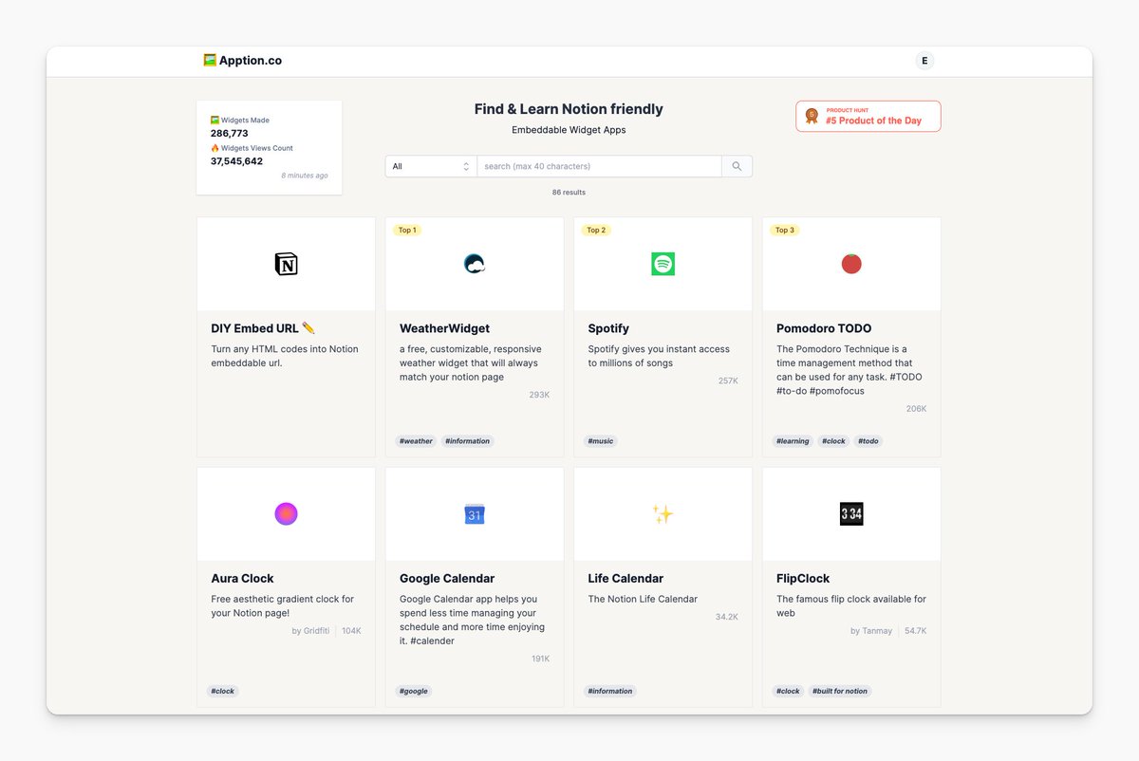This screenshot has height=761, width=1139.
Task: Open the DIY Embed URL card title
Action: [x=263, y=328]
